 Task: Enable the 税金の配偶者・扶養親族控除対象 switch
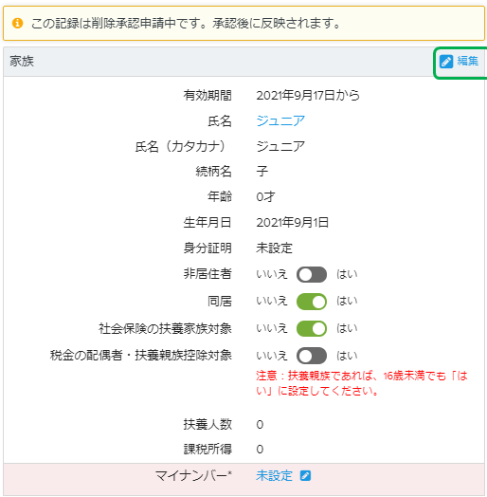(312, 356)
